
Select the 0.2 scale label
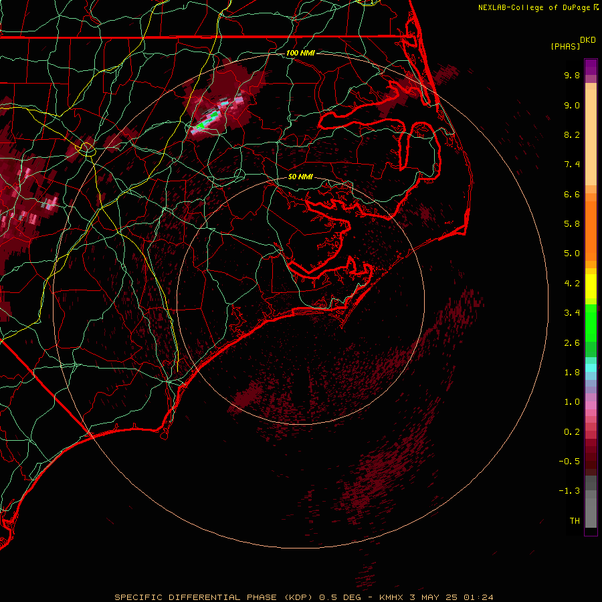pos(572,432)
